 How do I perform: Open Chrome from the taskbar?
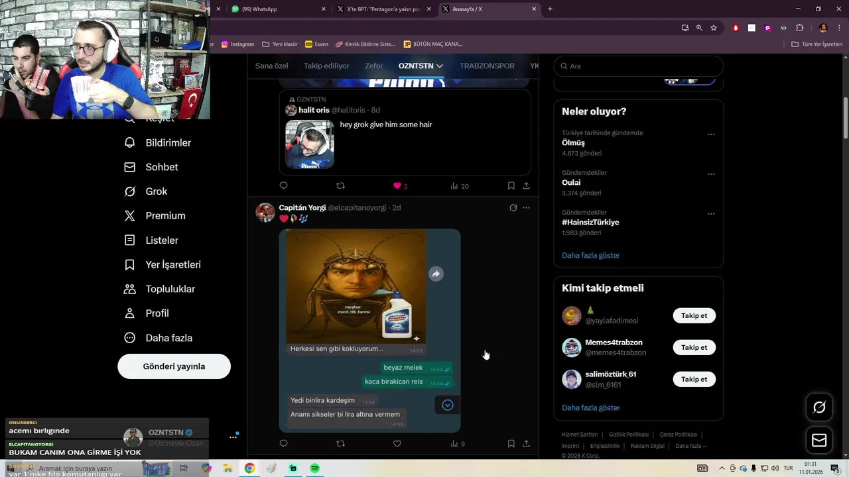[x=249, y=468]
